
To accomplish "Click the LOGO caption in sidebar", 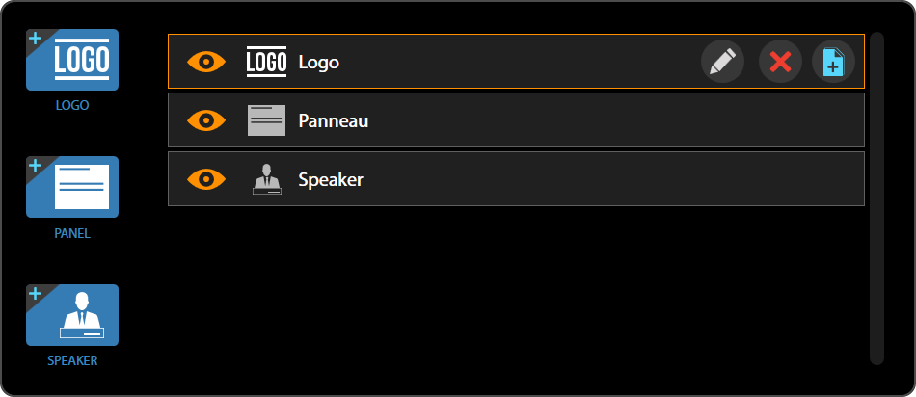I will point(72,105).
